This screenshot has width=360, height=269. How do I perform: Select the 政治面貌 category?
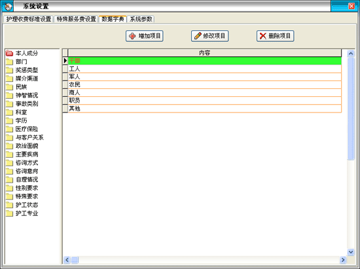(x=27, y=146)
